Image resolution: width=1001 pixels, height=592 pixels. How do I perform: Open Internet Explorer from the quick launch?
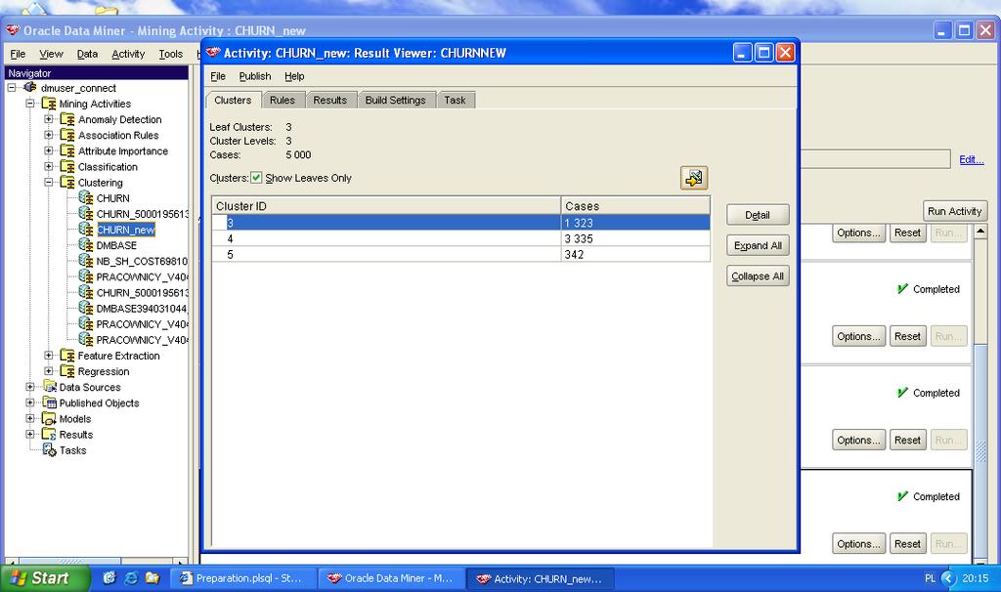pos(131,578)
